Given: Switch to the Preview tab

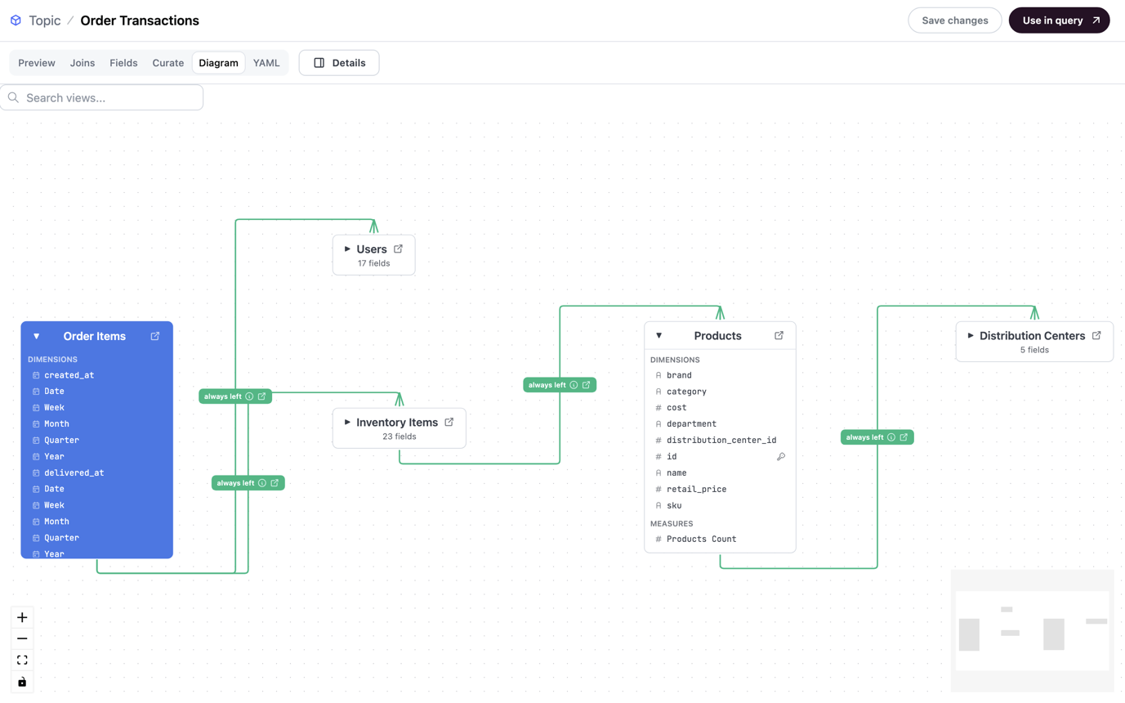Looking at the screenshot, I should [x=37, y=63].
